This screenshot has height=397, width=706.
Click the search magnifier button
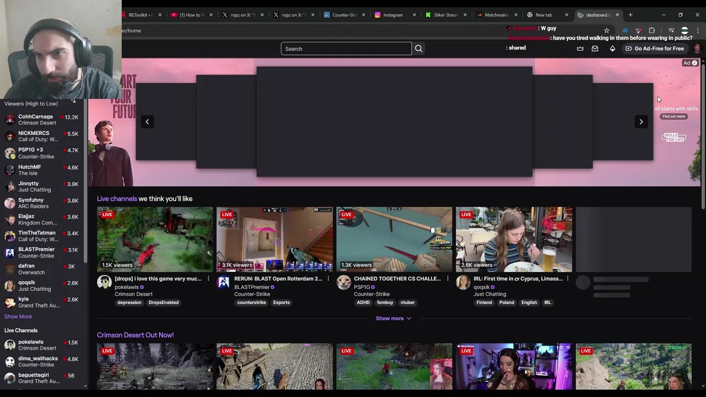pyautogui.click(x=419, y=49)
